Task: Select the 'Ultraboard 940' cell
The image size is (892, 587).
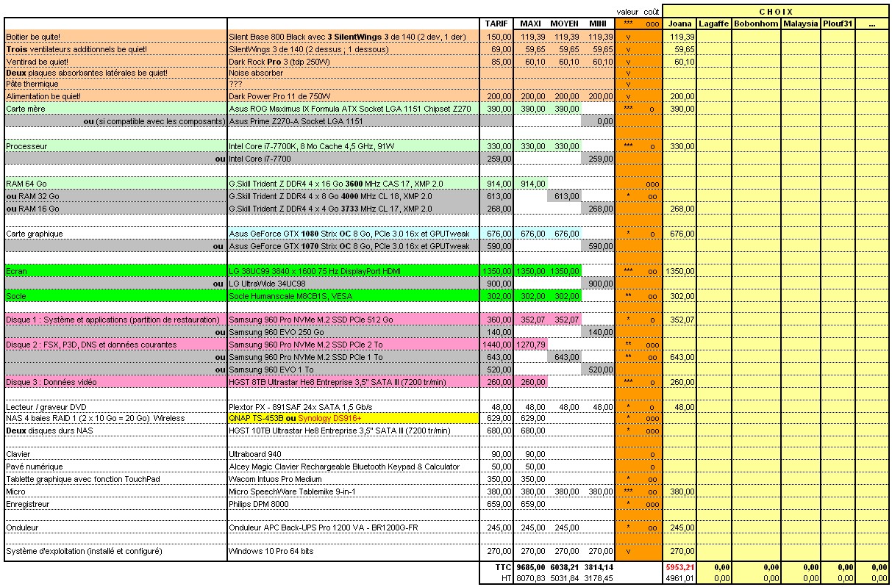Action: click(353, 454)
